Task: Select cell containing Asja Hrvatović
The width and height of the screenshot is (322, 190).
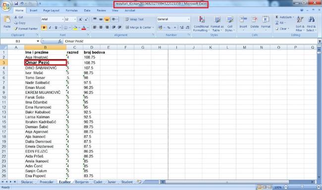Action: pos(45,57)
